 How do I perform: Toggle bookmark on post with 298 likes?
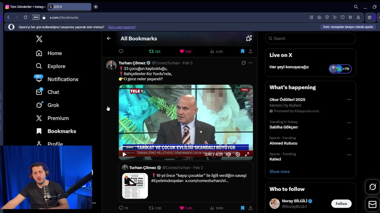click(x=243, y=51)
